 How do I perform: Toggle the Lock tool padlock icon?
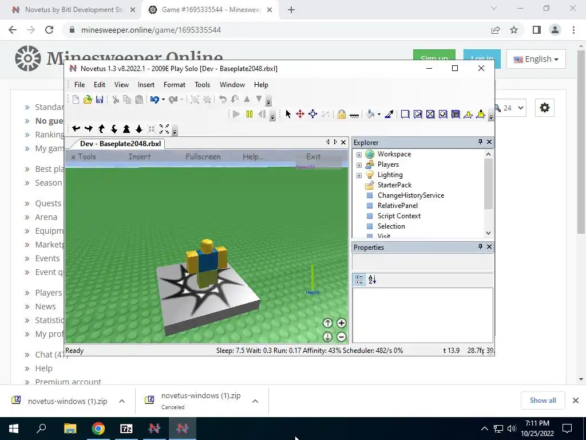[x=341, y=114]
